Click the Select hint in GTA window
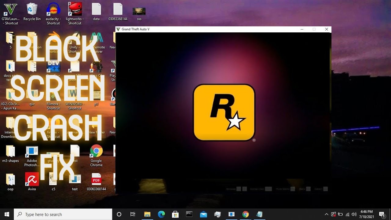The height and width of the screenshot is (220, 391). [x=321, y=189]
